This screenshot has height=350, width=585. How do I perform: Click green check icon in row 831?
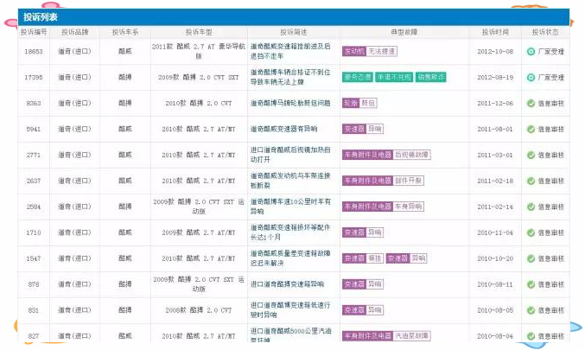[x=531, y=310]
